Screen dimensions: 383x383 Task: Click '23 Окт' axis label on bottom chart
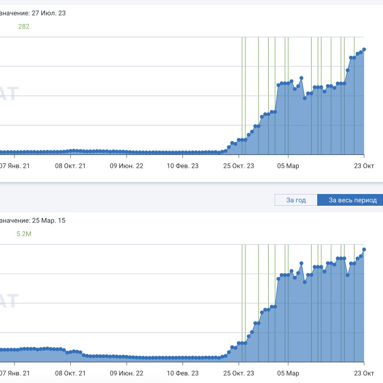[364, 373]
